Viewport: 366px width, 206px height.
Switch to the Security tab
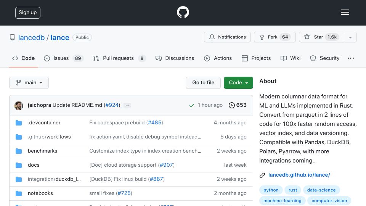coord(325,58)
